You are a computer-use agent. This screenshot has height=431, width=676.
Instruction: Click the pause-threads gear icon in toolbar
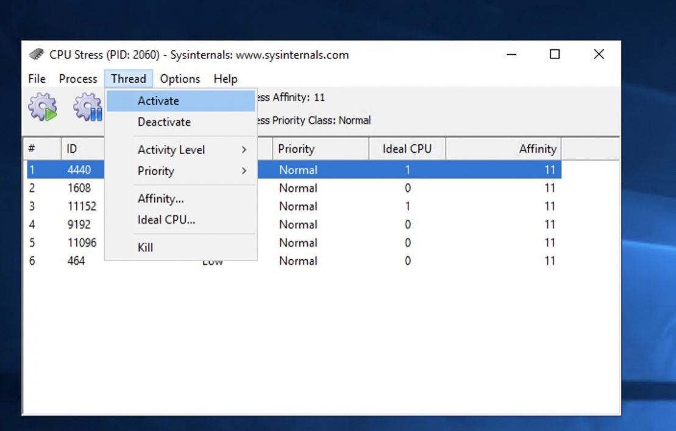point(88,107)
